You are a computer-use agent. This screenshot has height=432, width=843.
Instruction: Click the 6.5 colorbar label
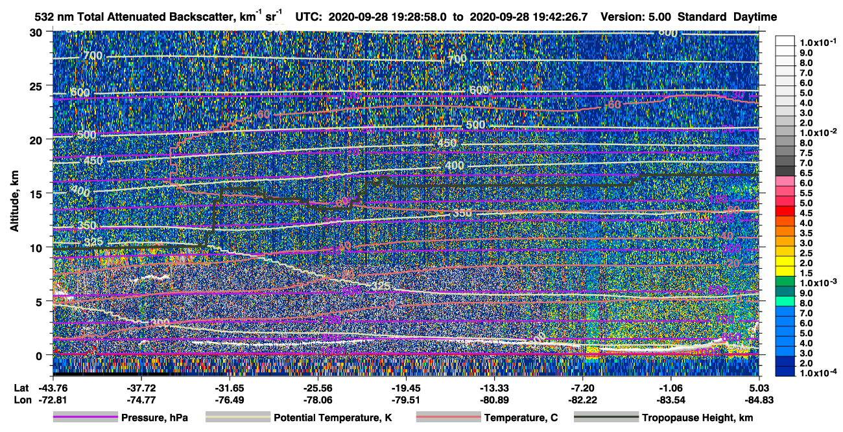pos(806,174)
